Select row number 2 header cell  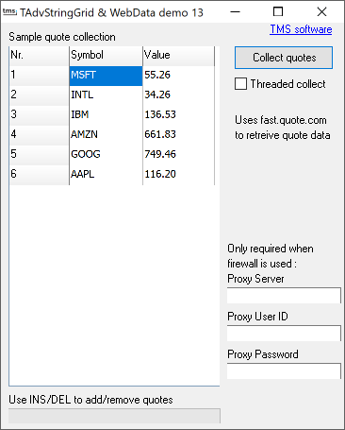(39, 95)
